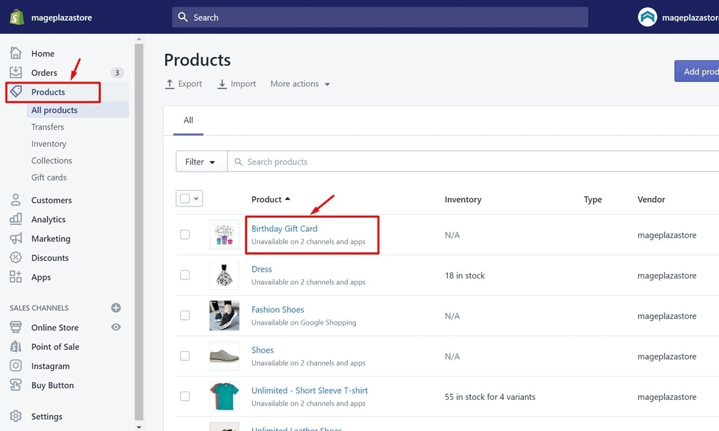Check the Birthday Gift Card row checkbox
The height and width of the screenshot is (431, 719).
[x=185, y=234]
